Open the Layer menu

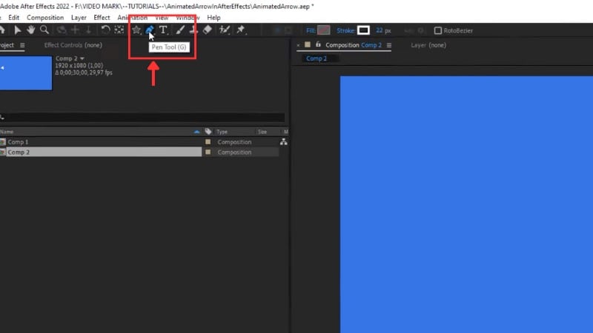[x=79, y=18]
